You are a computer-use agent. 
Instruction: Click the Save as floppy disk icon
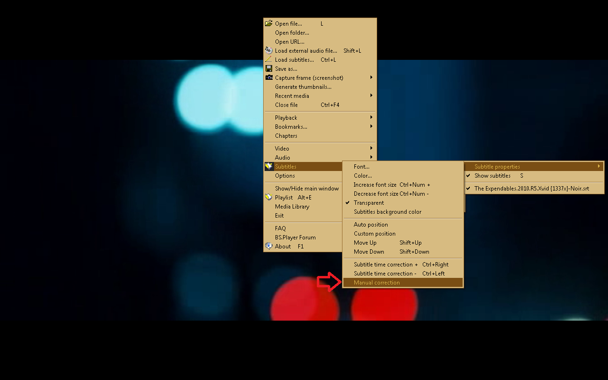[x=269, y=68]
